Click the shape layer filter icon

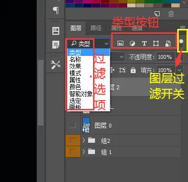coord(156,44)
